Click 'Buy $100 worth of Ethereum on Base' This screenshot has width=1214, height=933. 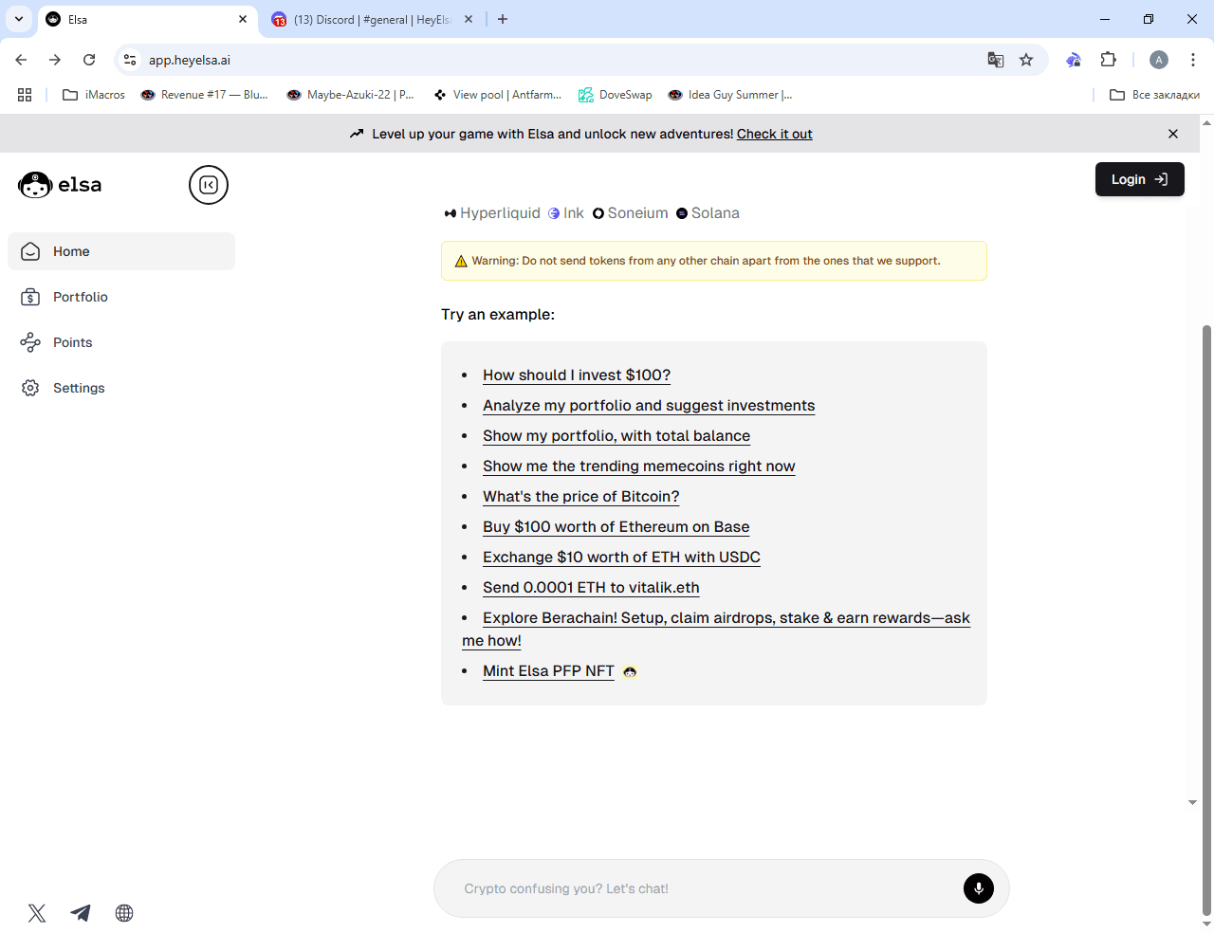pyautogui.click(x=616, y=527)
